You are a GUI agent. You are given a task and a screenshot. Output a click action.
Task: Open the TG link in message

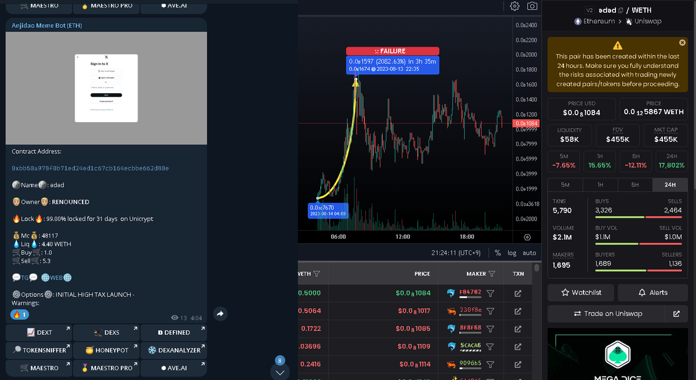(x=25, y=277)
